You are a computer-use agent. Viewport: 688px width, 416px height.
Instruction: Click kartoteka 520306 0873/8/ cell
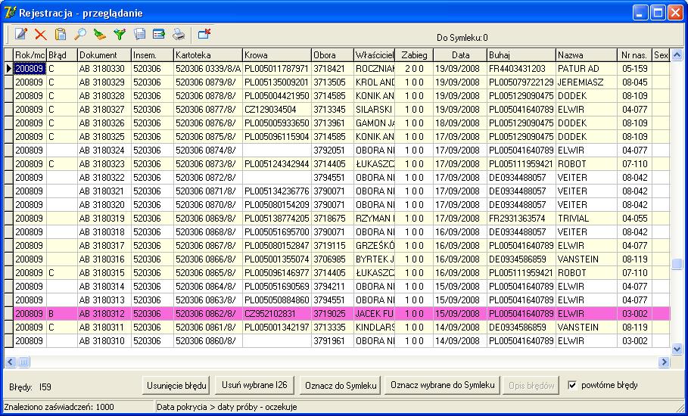click(208, 164)
